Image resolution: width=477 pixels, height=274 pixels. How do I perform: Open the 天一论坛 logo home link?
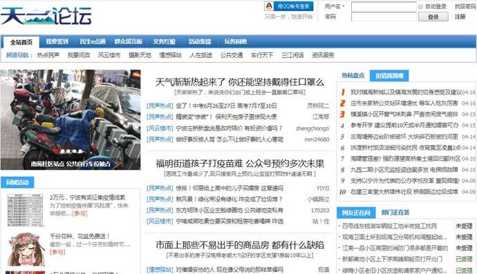46,16
